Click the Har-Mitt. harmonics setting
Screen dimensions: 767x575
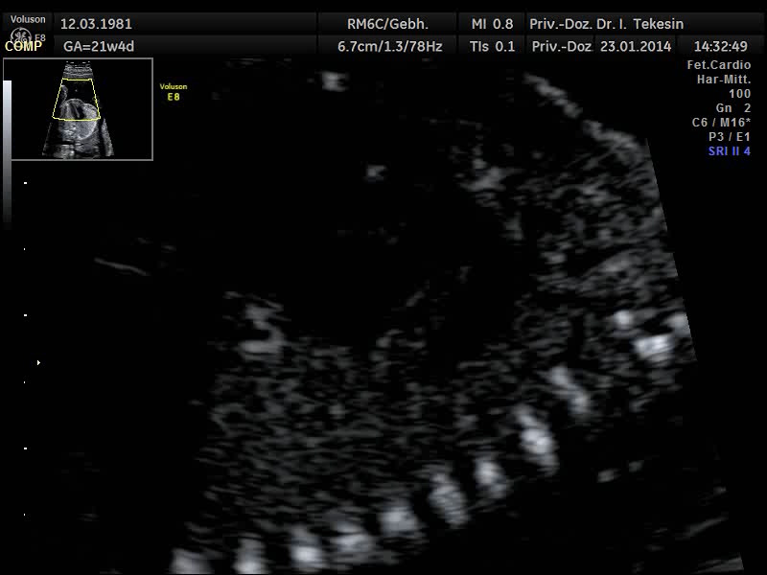click(723, 80)
